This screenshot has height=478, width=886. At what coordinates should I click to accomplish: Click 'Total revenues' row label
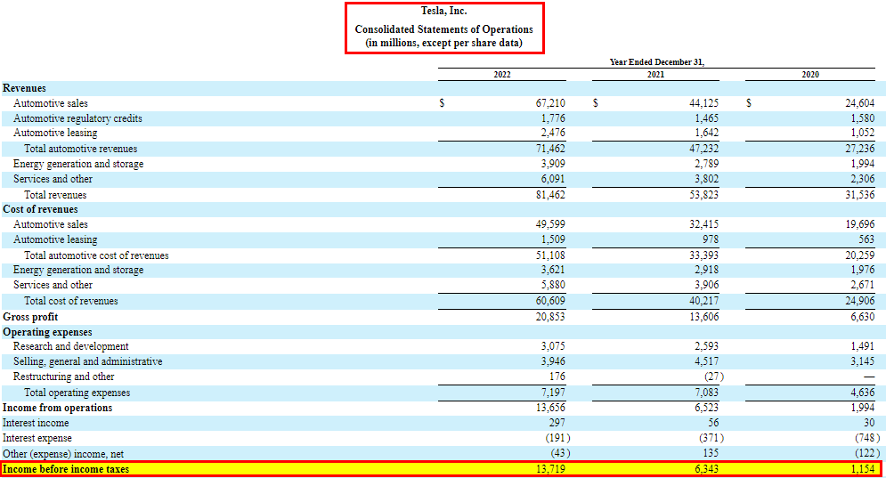pyautogui.click(x=55, y=195)
